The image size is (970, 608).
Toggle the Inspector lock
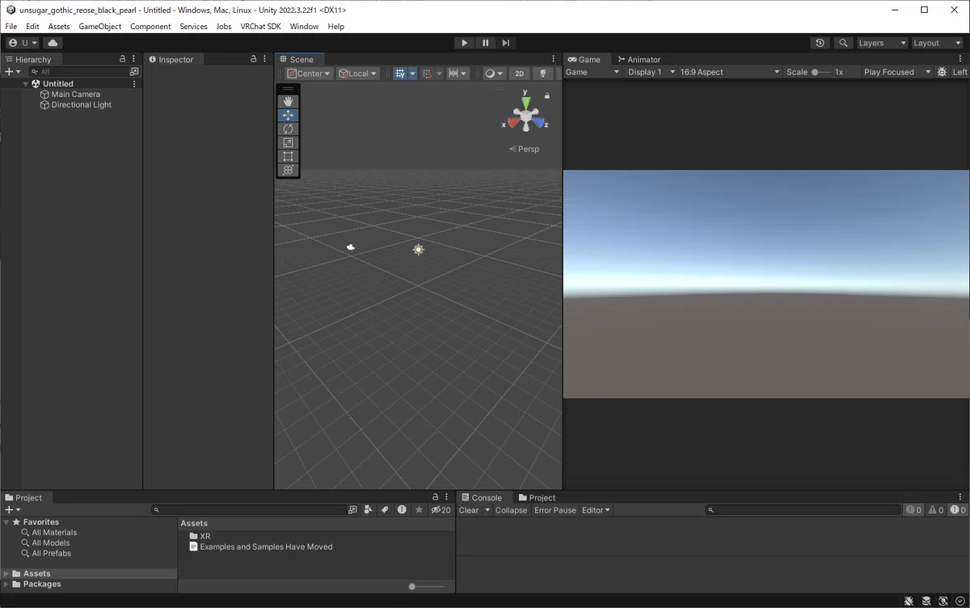253,59
